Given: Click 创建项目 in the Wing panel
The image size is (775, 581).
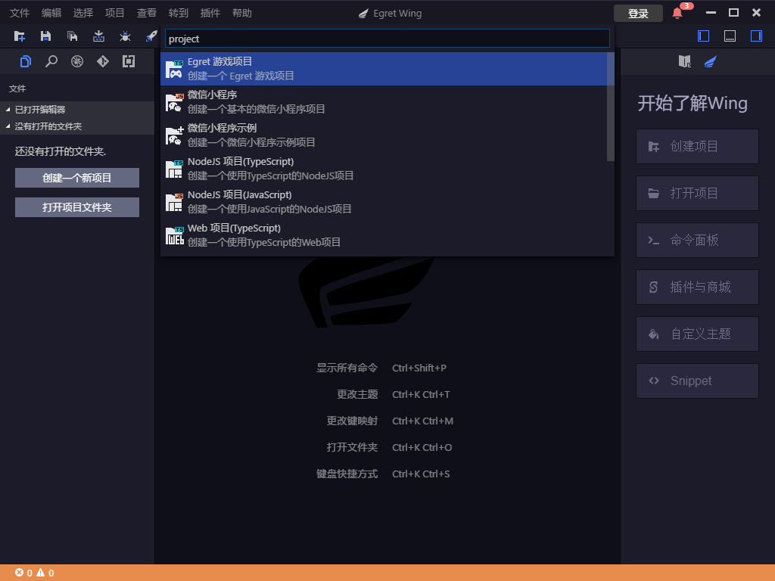Looking at the screenshot, I should [x=697, y=146].
